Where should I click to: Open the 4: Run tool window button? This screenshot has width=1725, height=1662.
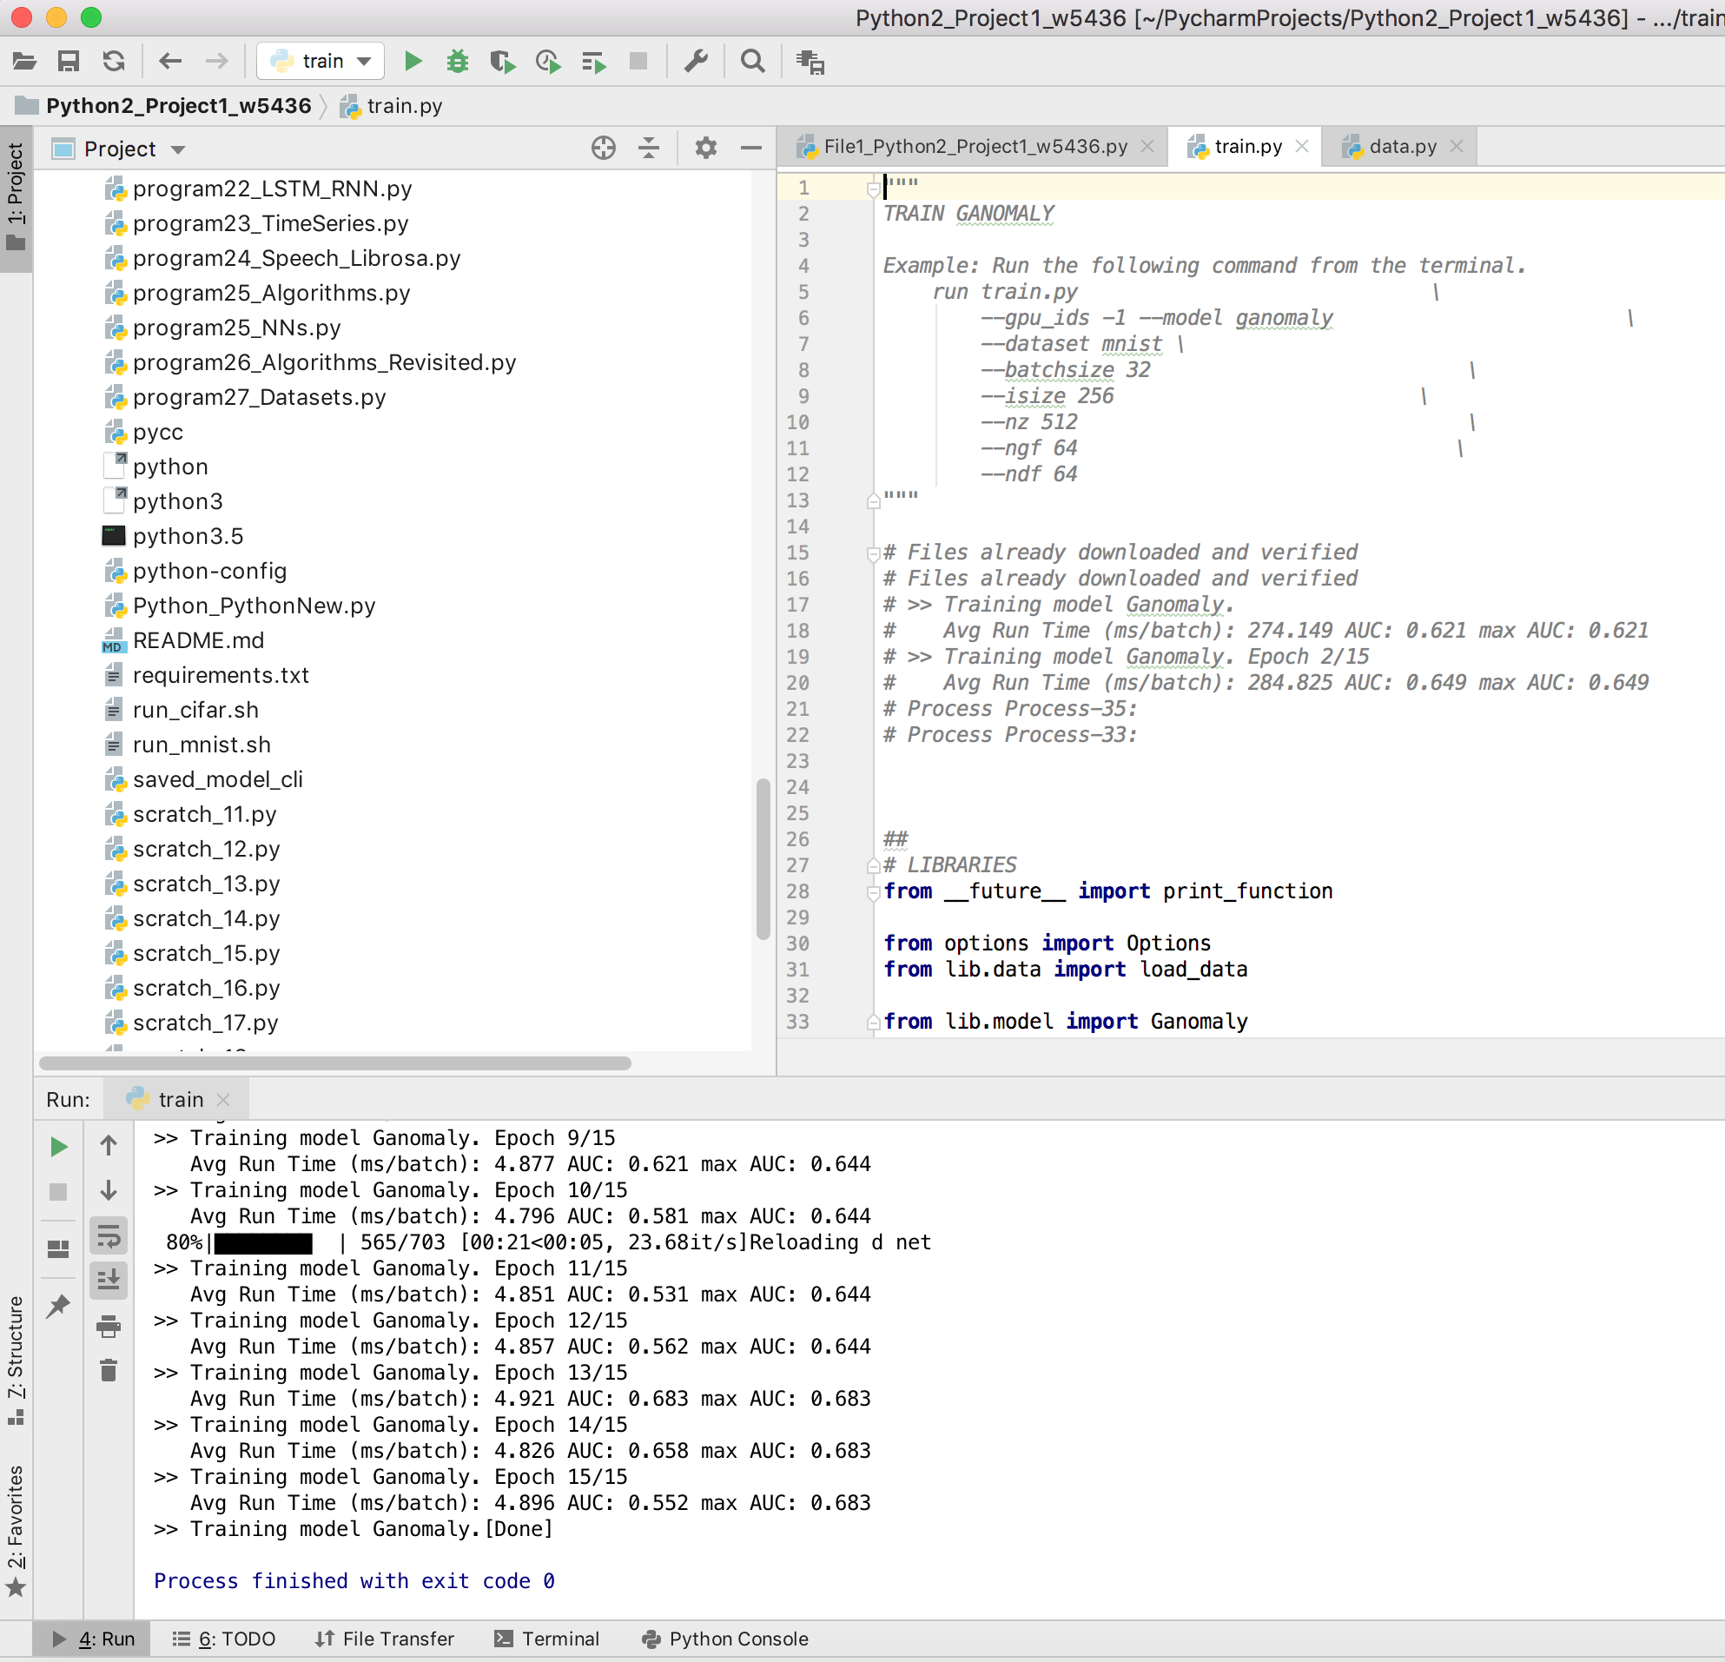coord(92,1639)
